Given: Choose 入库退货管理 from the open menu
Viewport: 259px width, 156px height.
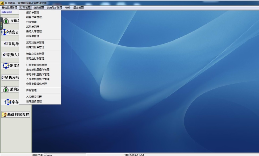Looking at the screenshot, I should tap(34, 97).
